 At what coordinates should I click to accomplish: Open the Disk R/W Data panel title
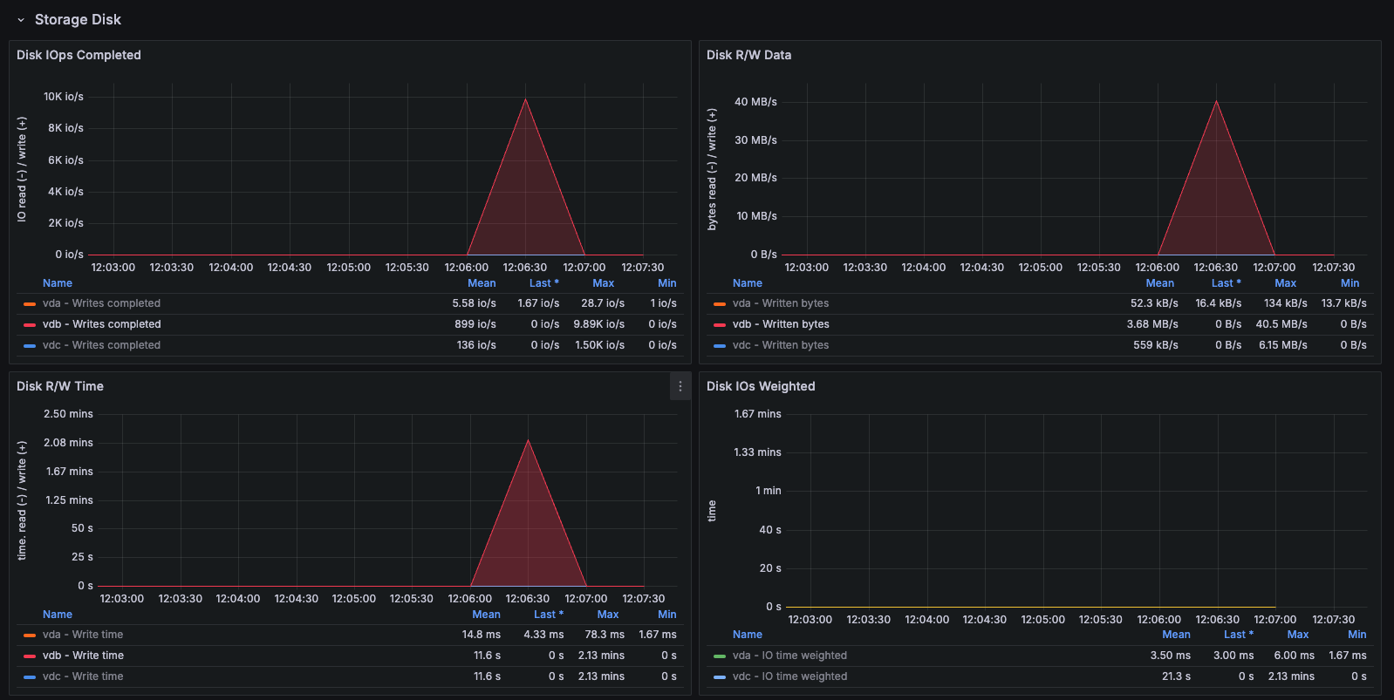[x=748, y=55]
